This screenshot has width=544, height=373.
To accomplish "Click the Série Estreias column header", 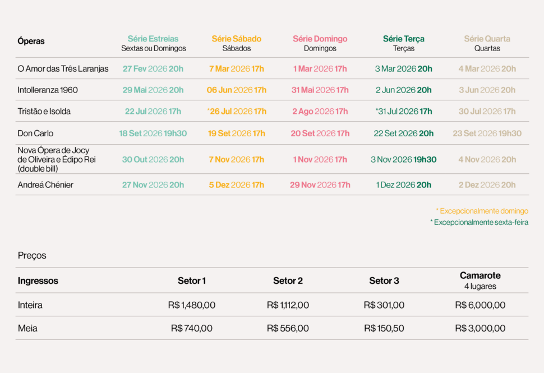I will coord(153,39).
